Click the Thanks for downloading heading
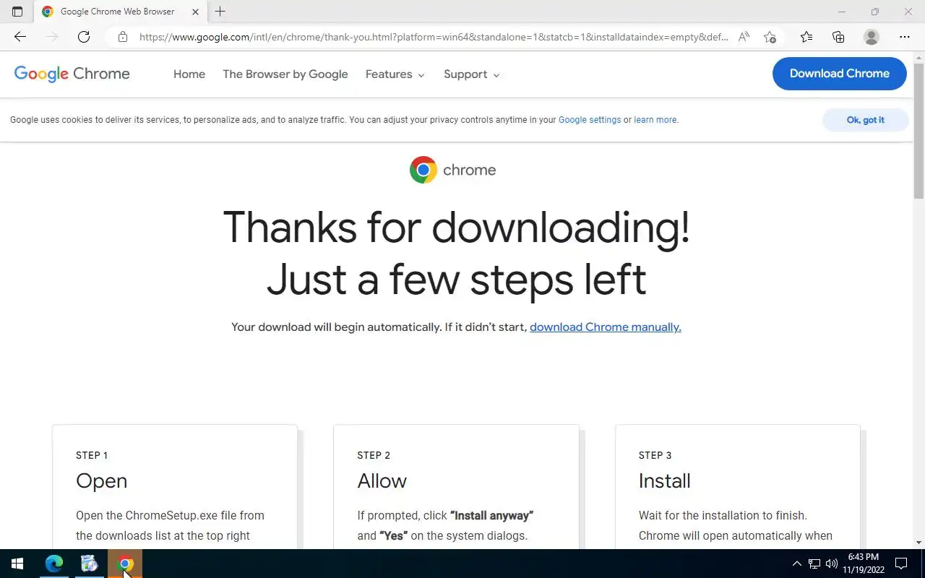The image size is (925, 578). tap(456, 253)
